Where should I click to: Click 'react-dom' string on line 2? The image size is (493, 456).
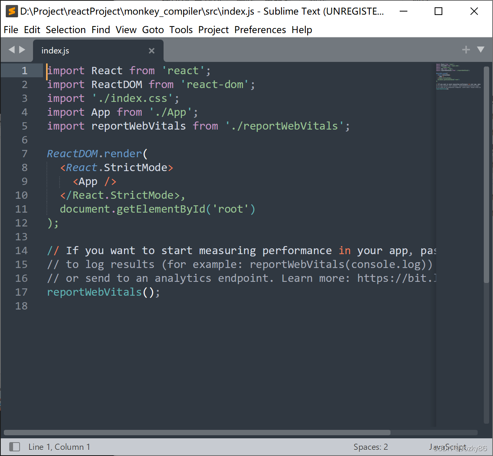tap(215, 85)
